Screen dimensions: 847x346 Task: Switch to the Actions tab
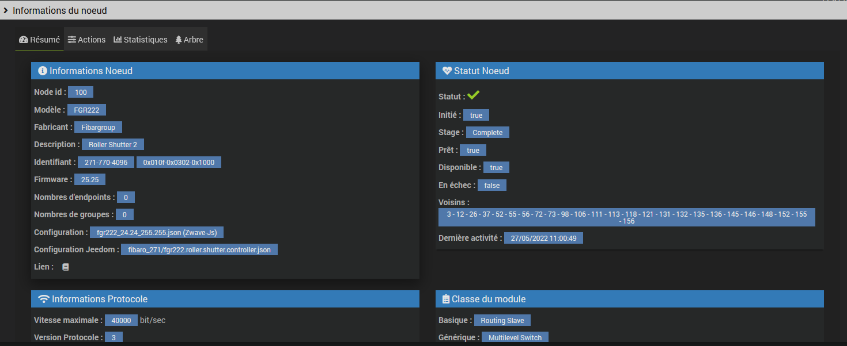86,40
